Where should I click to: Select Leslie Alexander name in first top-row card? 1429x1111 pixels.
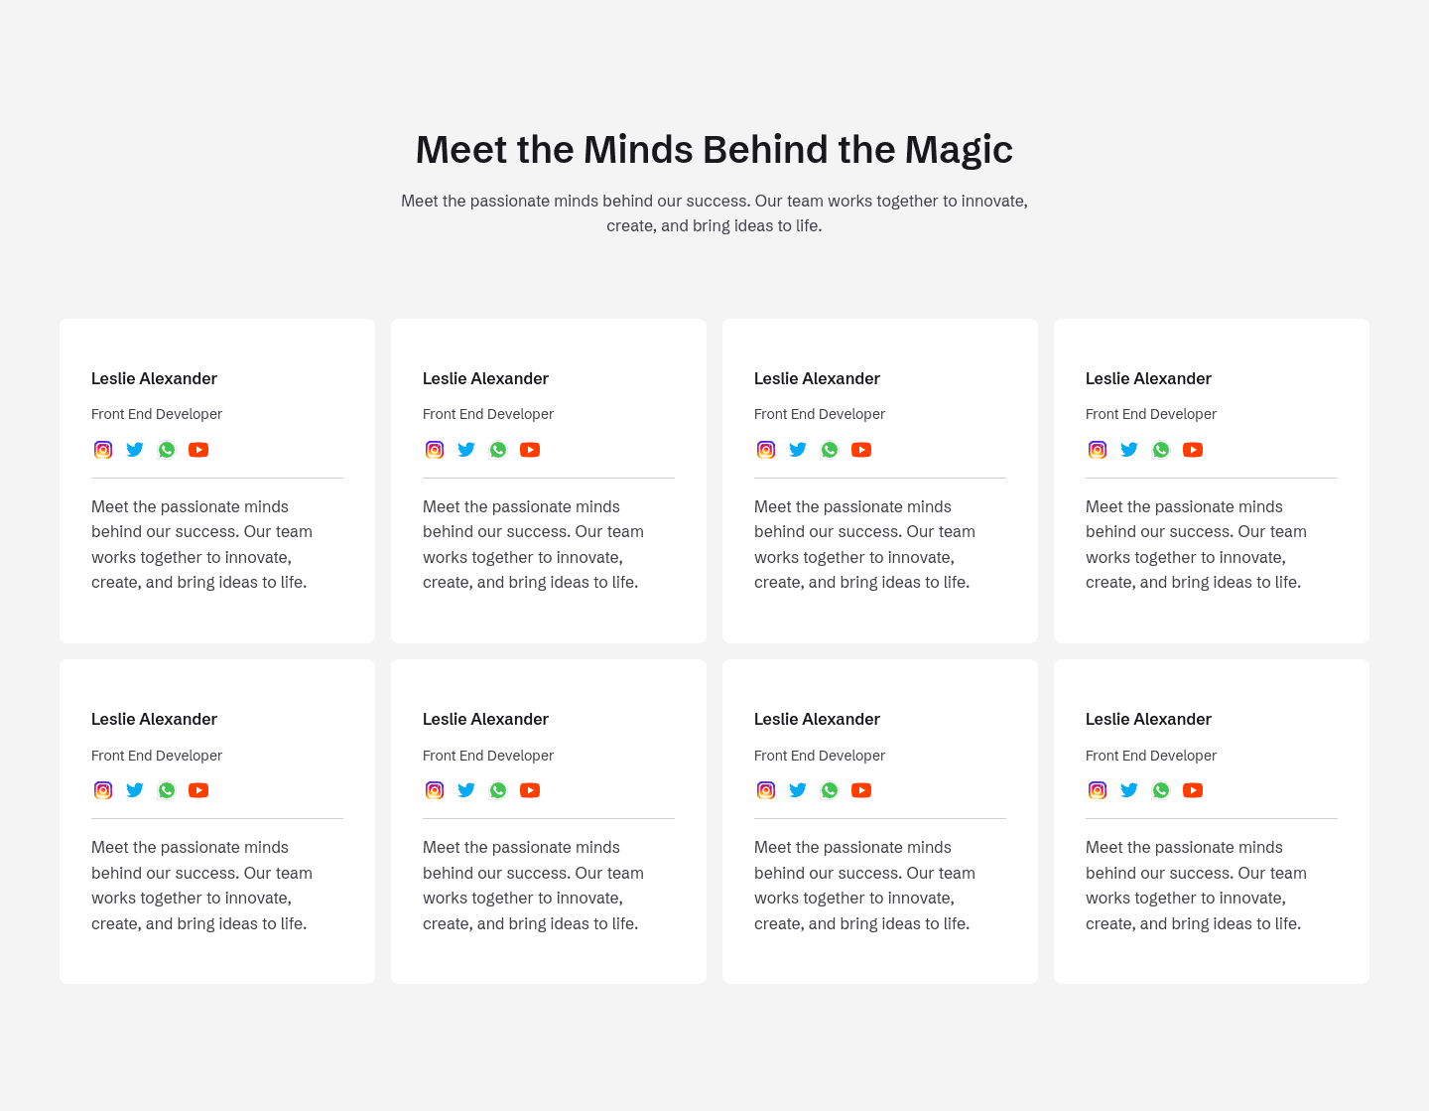[x=154, y=378]
